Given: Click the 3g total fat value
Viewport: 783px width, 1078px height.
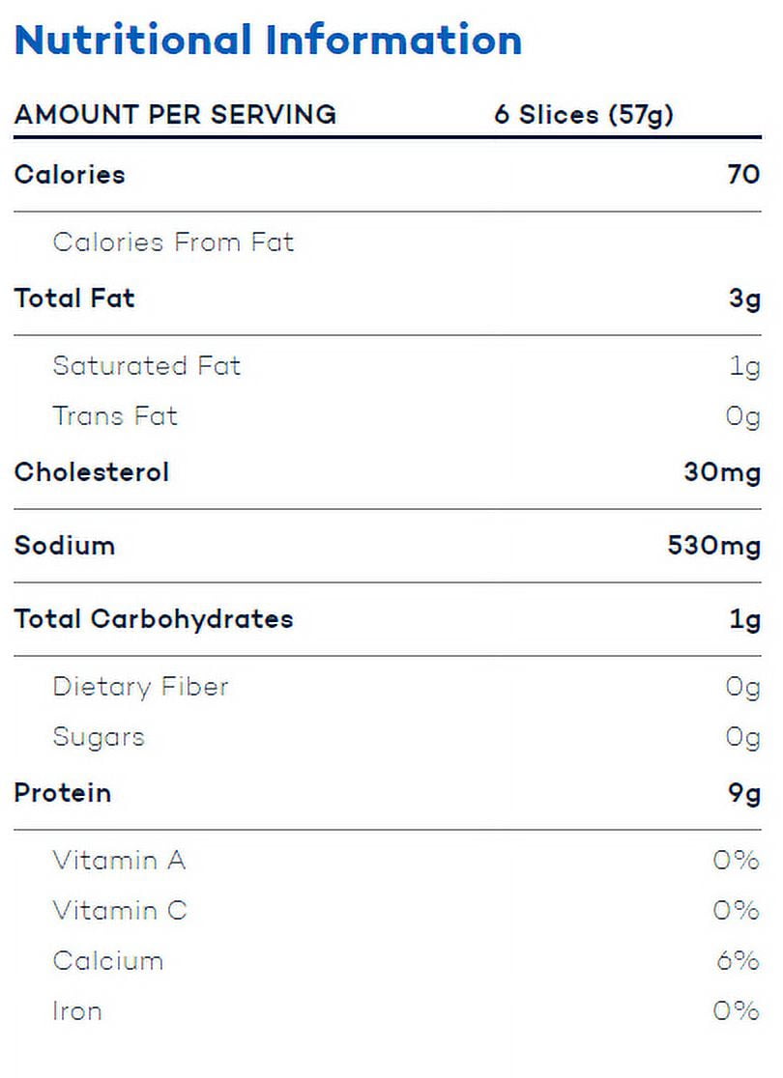Looking at the screenshot, I should [x=744, y=299].
